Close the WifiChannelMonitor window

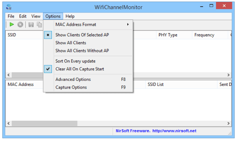[224, 6]
